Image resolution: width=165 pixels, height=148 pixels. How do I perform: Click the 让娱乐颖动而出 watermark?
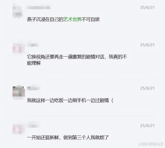[x=151, y=144]
